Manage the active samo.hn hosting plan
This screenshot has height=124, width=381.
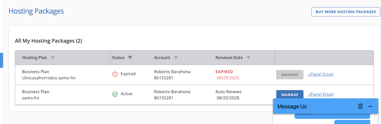click(290, 95)
